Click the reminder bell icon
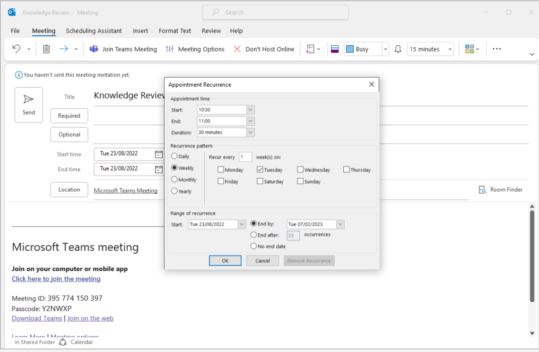This screenshot has height=352, width=539. (398, 49)
